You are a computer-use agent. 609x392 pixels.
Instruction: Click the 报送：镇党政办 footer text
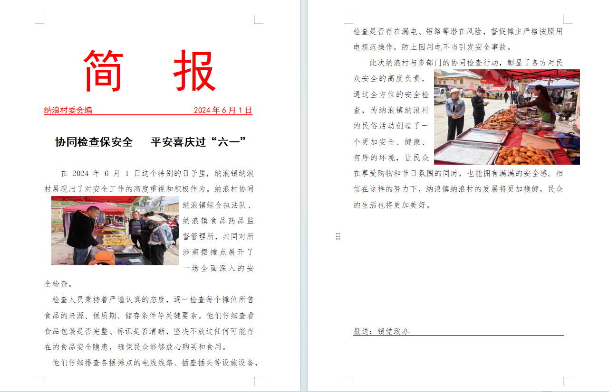(381, 331)
